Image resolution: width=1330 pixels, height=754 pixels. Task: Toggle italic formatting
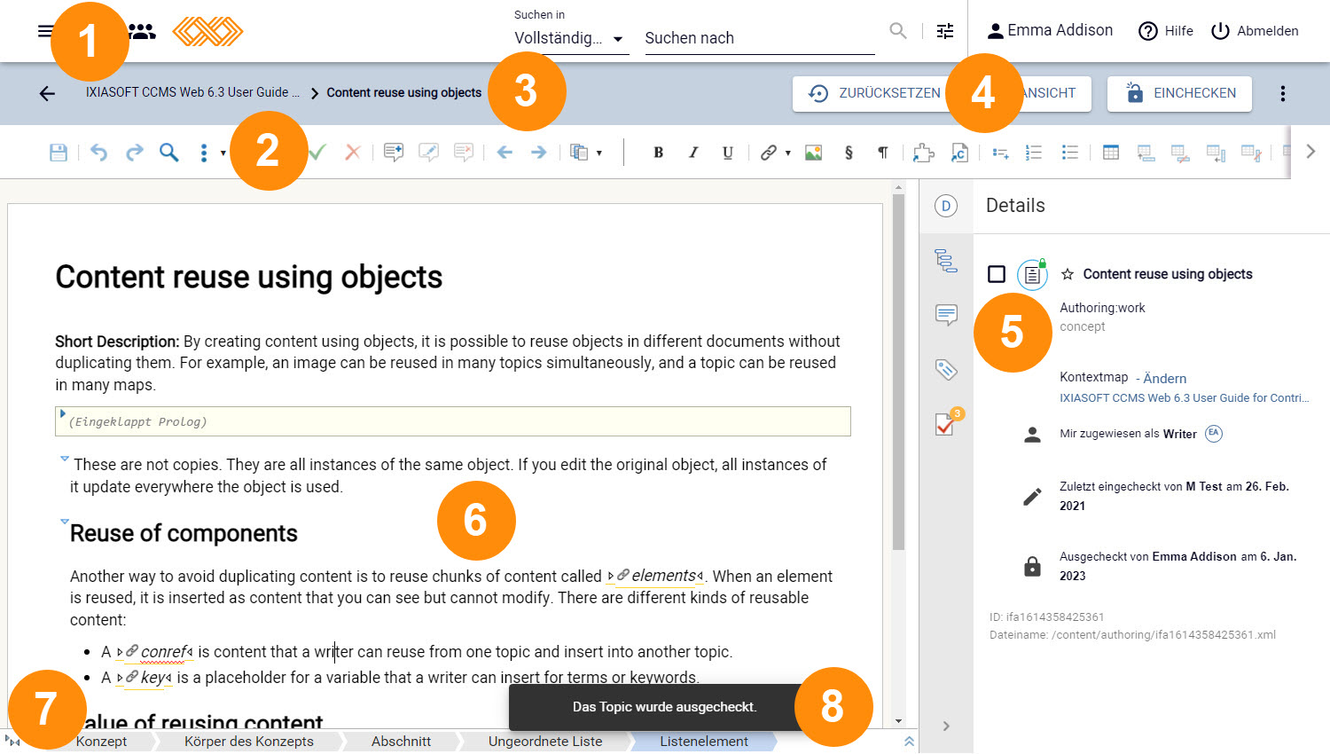tap(693, 153)
